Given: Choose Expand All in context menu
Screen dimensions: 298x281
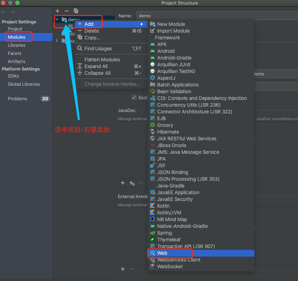Looking at the screenshot, I should click(111, 66).
